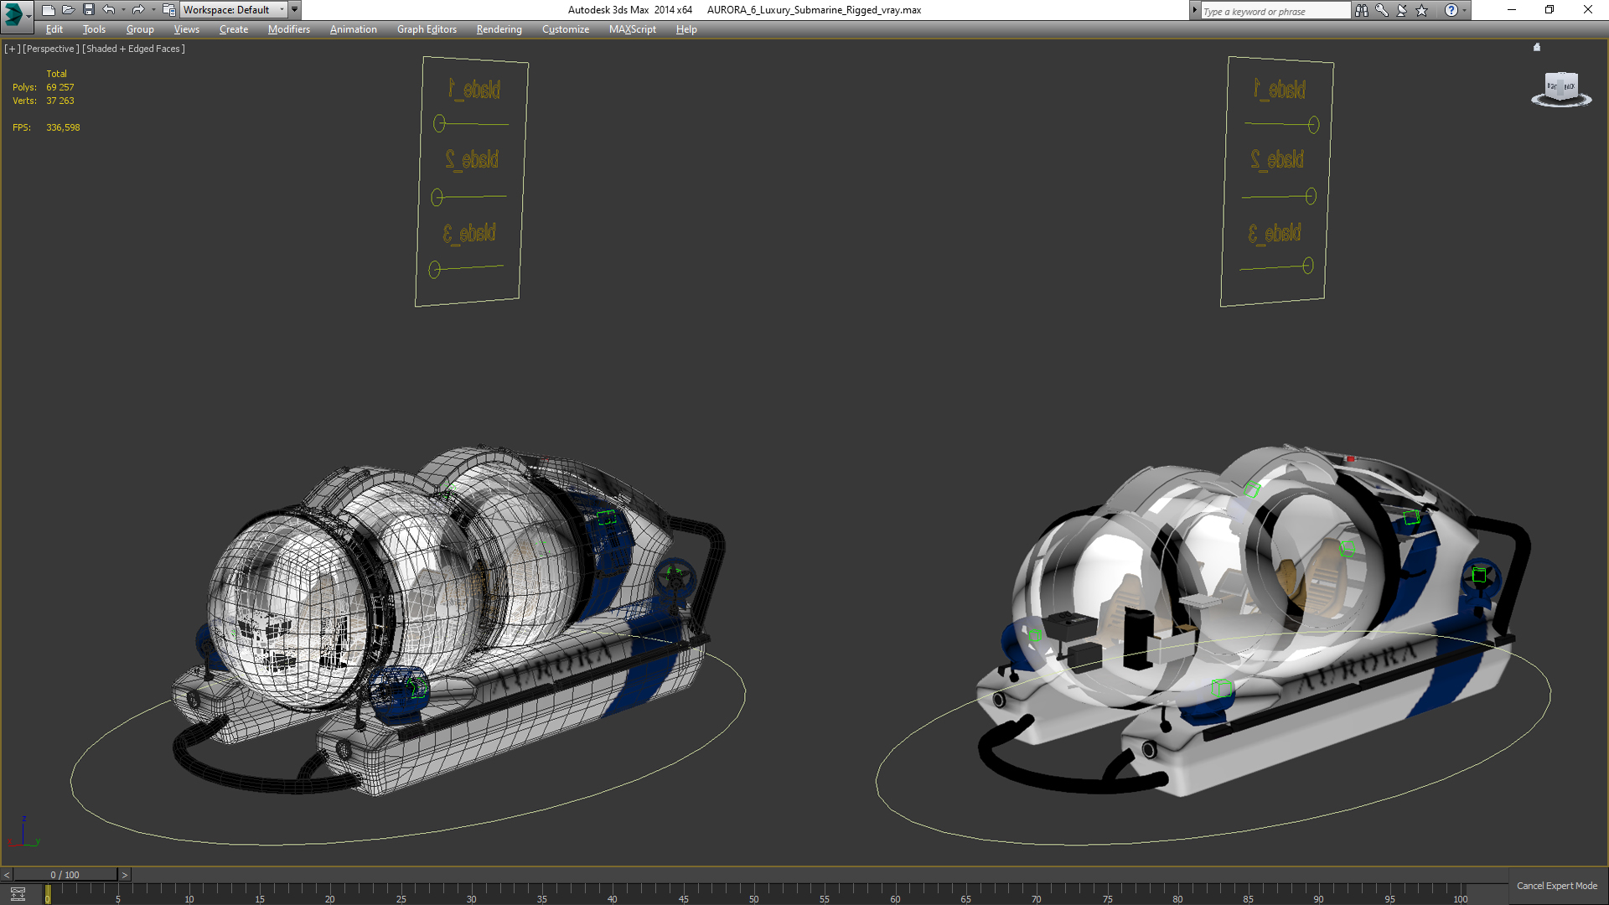
Task: Click the Cancel Expert Mode button
Action: click(x=1557, y=886)
